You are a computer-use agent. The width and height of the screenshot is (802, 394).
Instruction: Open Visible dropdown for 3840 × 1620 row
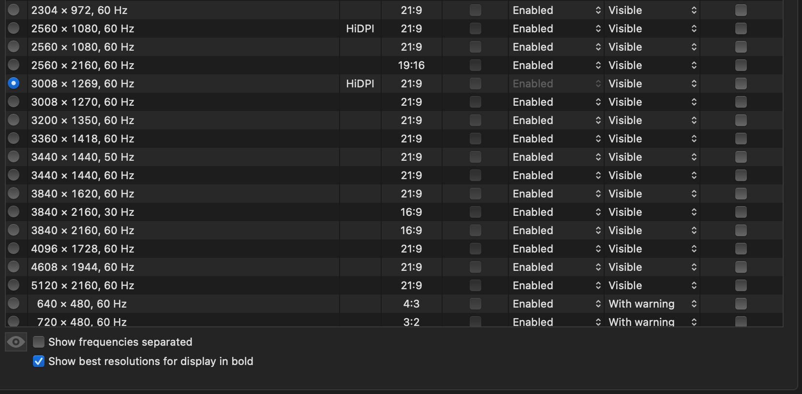pos(652,194)
